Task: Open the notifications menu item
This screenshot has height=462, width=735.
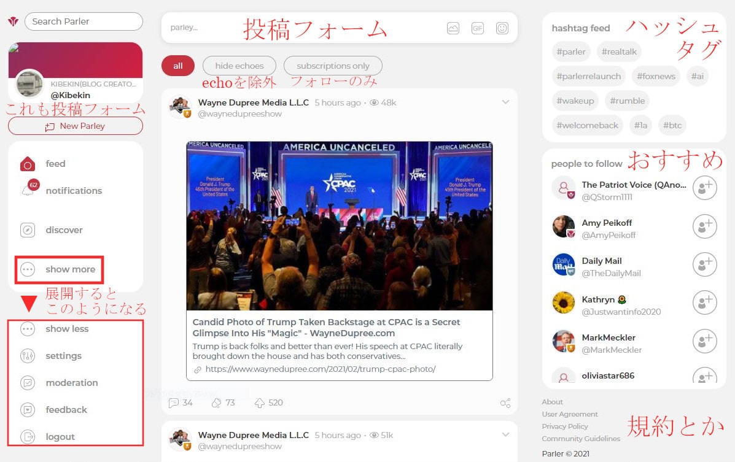Action: (74, 191)
